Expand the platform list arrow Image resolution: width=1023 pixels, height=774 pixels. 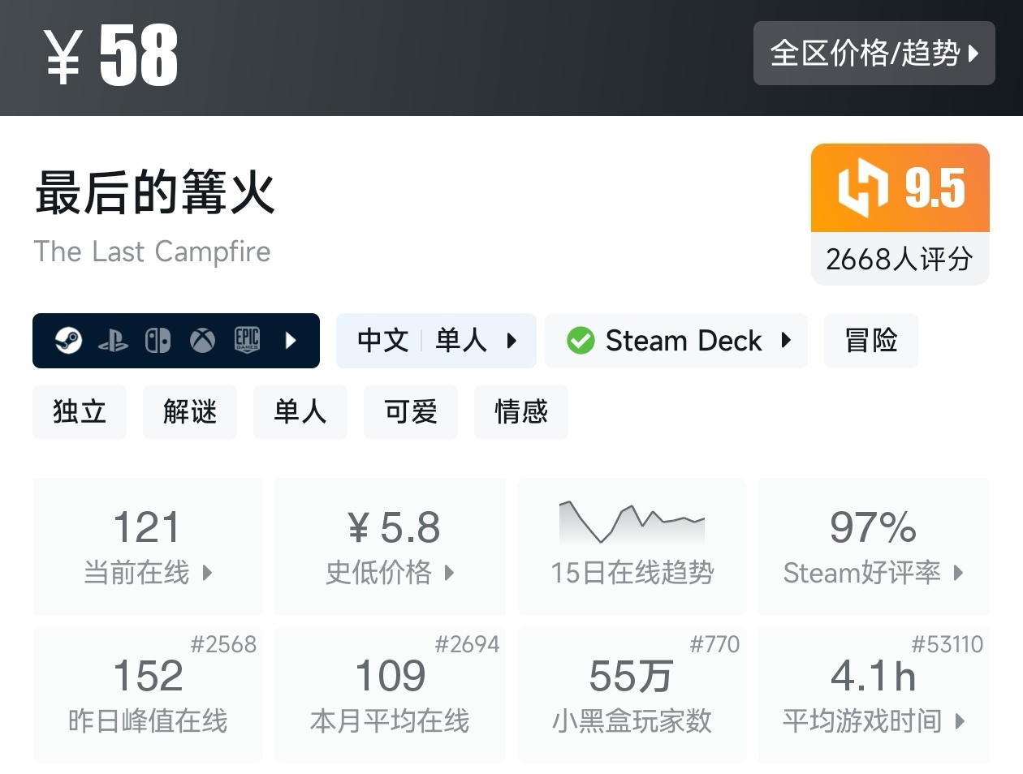(x=291, y=341)
